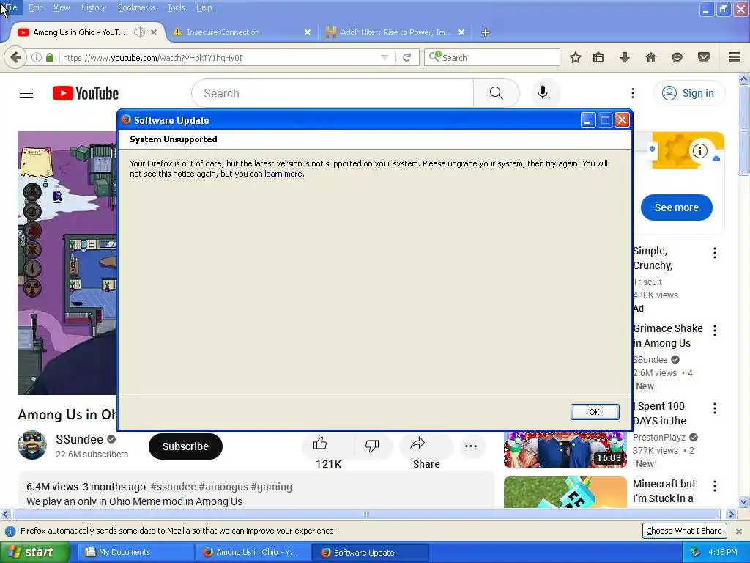The width and height of the screenshot is (750, 563).
Task: Switch to Among Us in Ohio taskbar item
Action: tap(253, 552)
